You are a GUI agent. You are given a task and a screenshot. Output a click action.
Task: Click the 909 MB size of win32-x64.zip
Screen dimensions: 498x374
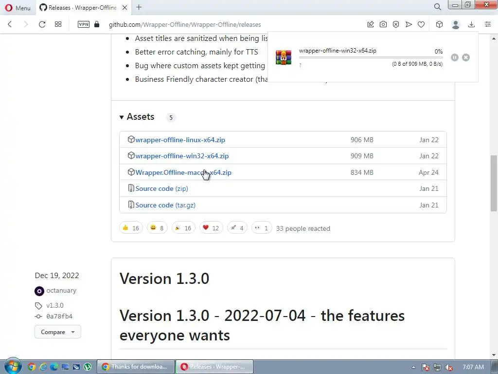coord(362,156)
